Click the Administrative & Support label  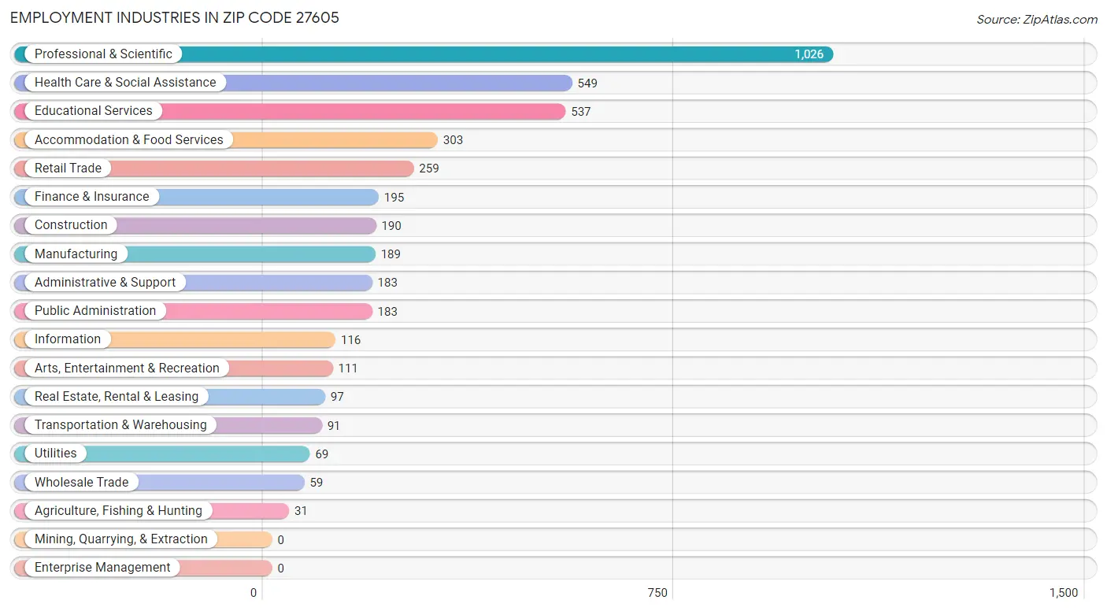pos(106,283)
